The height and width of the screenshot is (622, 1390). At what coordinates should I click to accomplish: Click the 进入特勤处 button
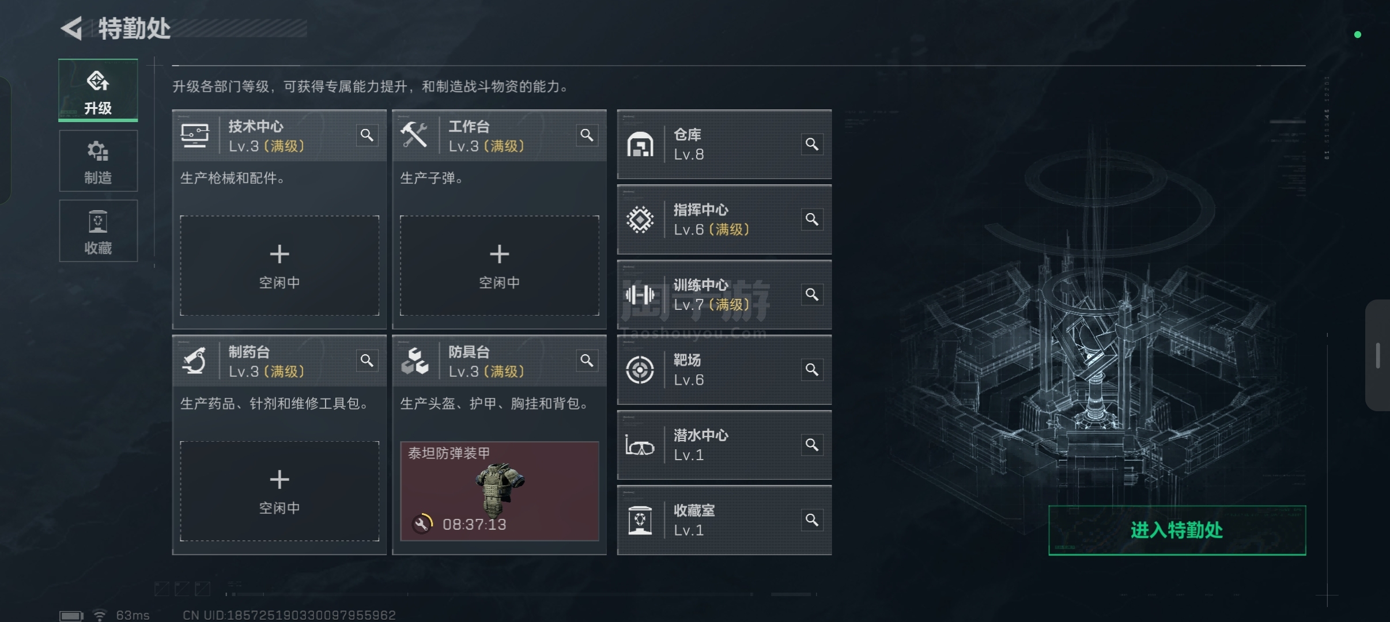[1177, 530]
